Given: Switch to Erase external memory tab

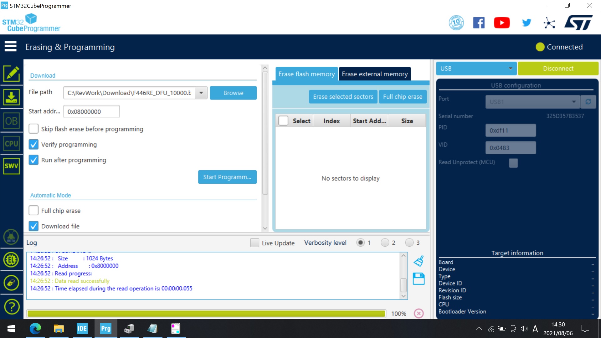Looking at the screenshot, I should (x=375, y=74).
